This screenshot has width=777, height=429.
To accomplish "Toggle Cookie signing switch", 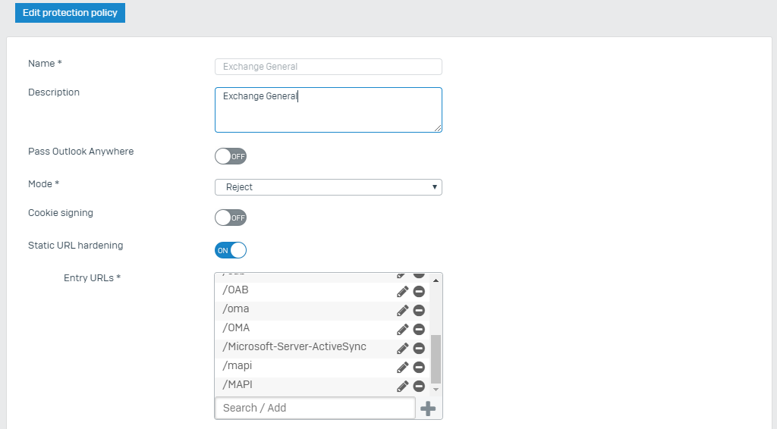I will click(x=231, y=218).
